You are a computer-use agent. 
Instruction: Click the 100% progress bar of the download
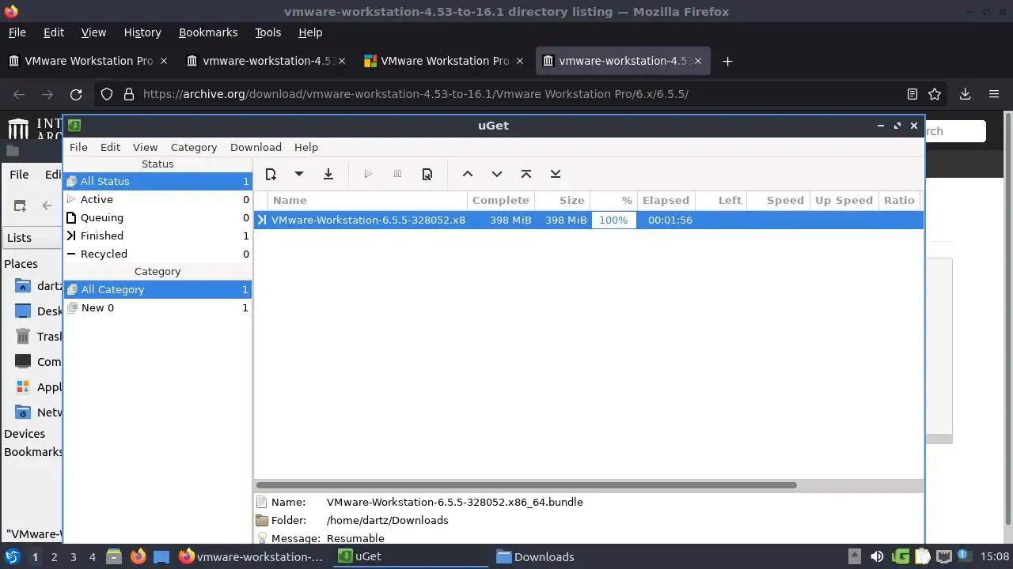tap(613, 220)
